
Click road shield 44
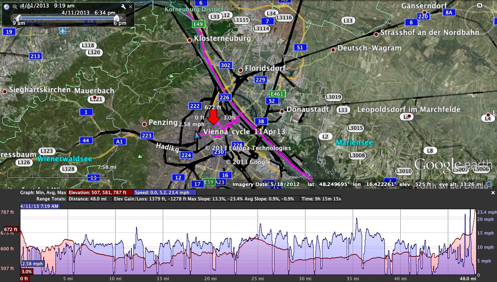[x=86, y=140]
